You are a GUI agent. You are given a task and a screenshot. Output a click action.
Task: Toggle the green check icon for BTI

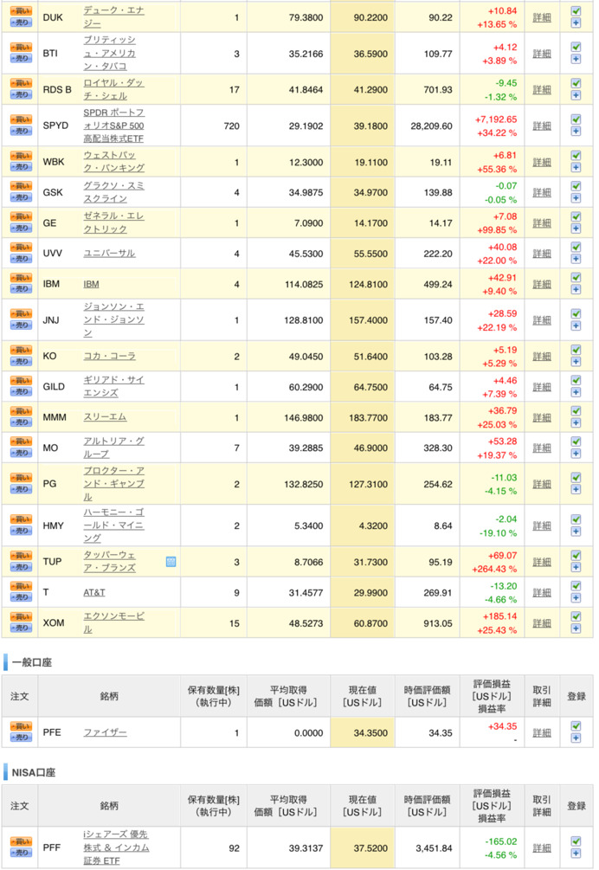[x=576, y=47]
